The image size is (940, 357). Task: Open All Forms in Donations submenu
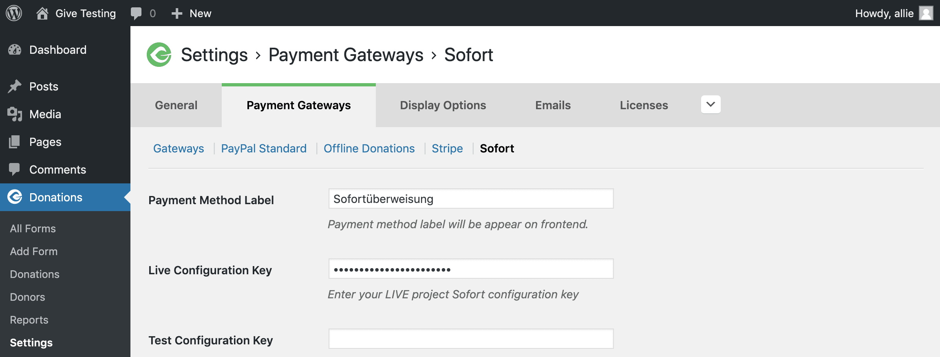[33, 229]
